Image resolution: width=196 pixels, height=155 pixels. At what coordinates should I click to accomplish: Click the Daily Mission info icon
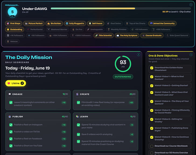(138, 55)
